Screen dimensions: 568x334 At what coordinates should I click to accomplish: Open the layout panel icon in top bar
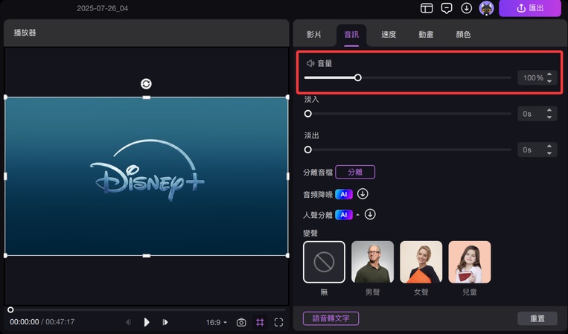(x=427, y=8)
